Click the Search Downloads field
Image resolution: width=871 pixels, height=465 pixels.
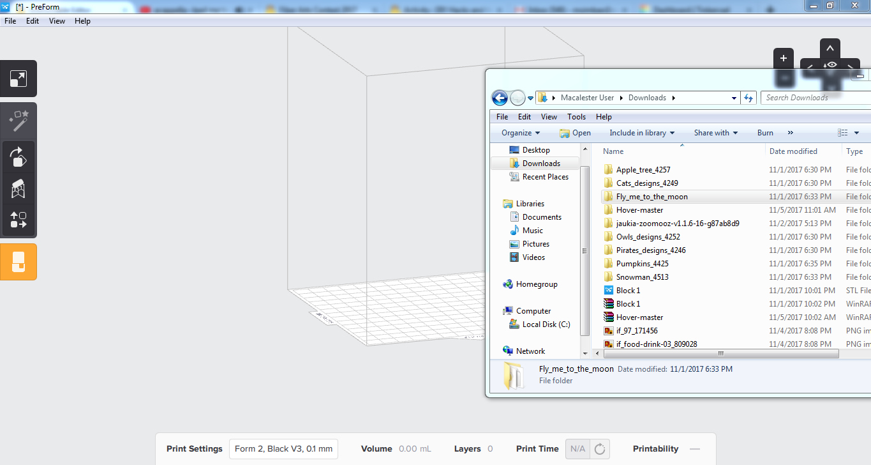[817, 98]
